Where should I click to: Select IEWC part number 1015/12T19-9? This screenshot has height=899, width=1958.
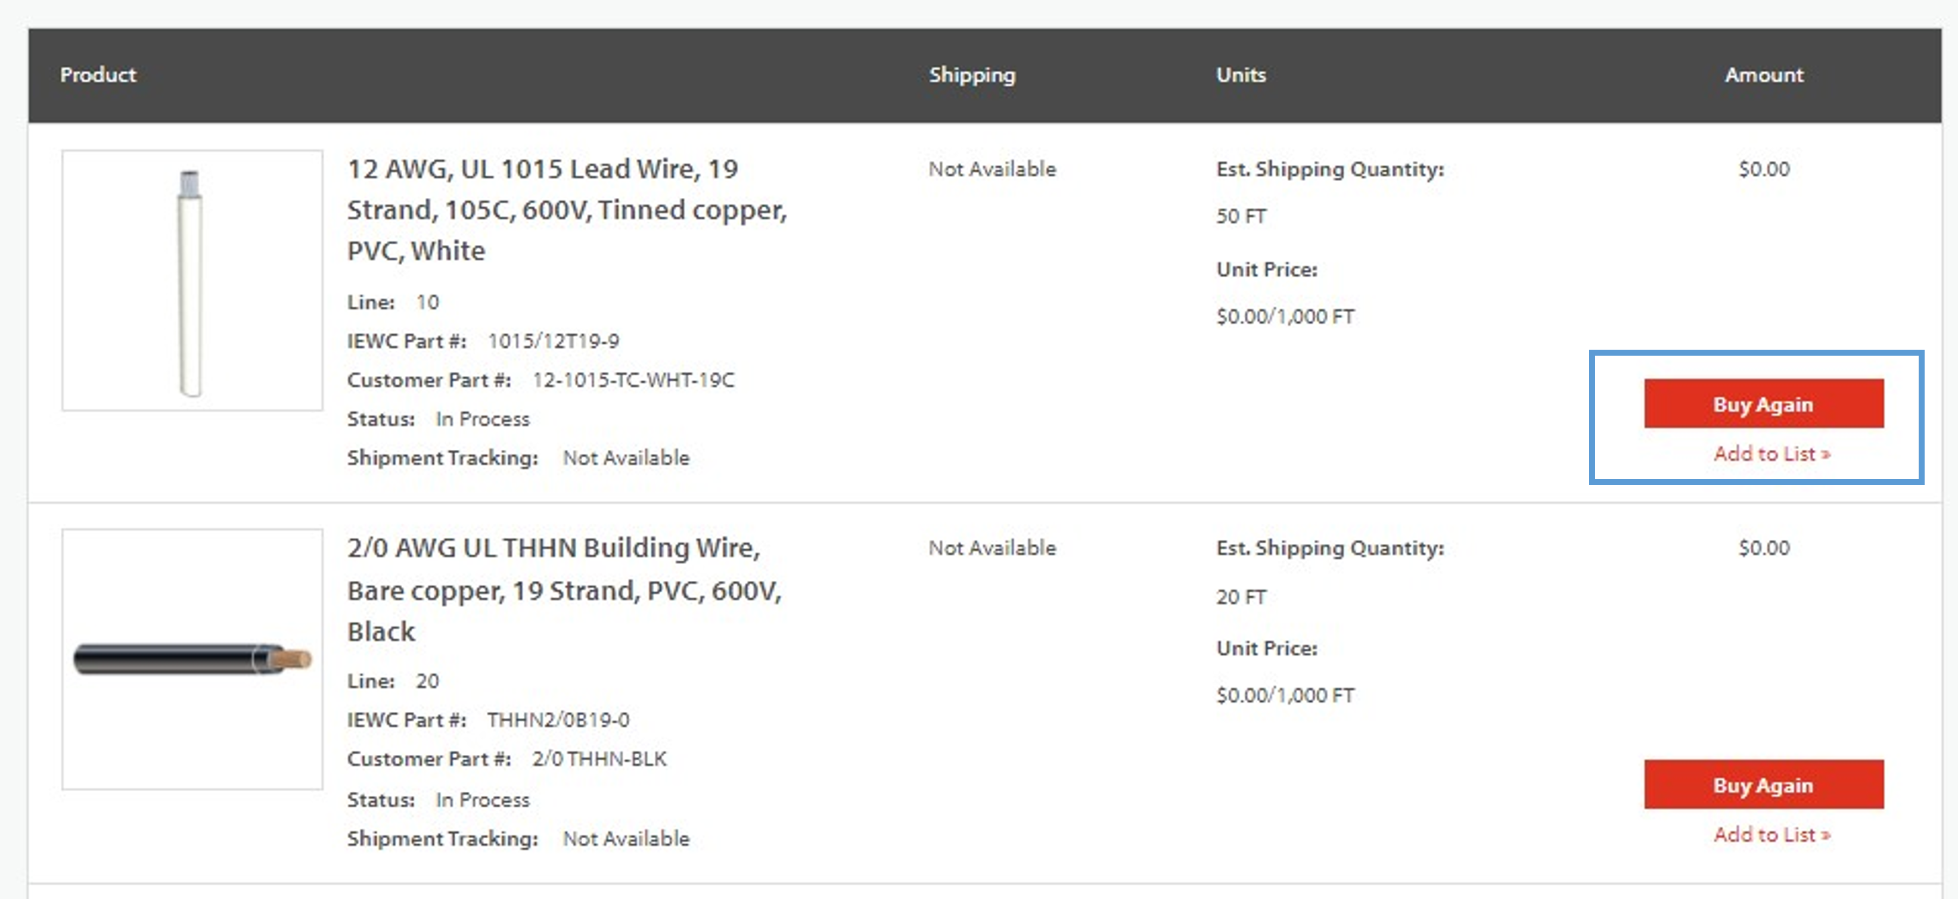pyautogui.click(x=552, y=341)
